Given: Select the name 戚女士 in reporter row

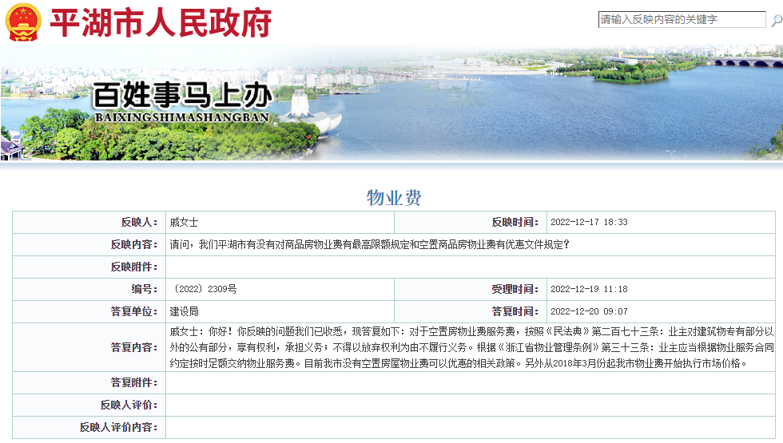Looking at the screenshot, I should tap(184, 223).
